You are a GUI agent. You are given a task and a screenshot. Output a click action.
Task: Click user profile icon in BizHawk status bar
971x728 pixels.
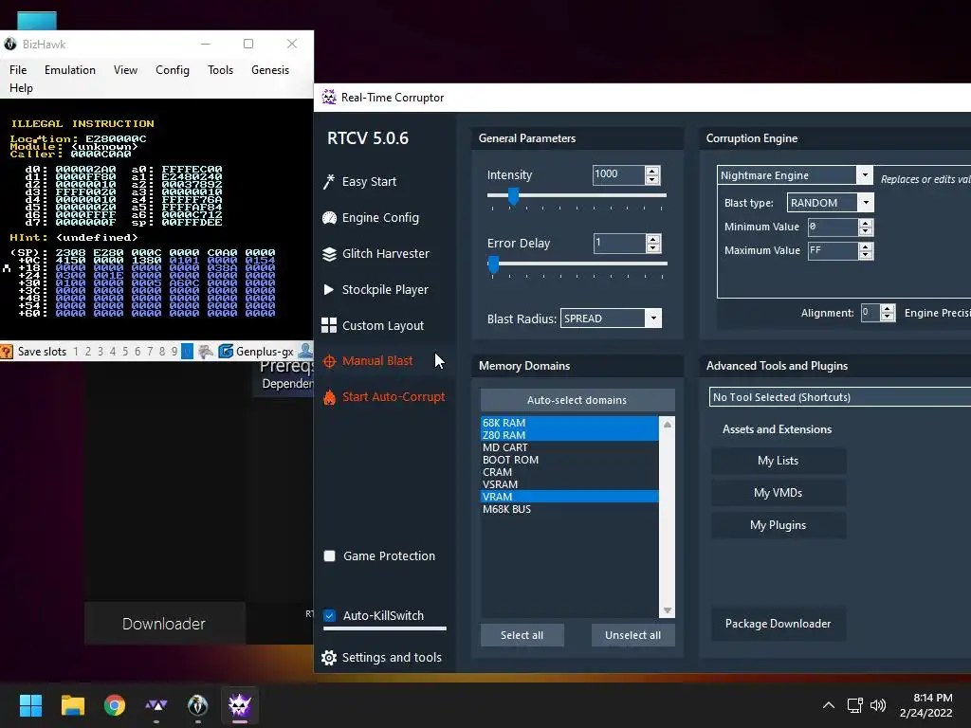click(x=305, y=351)
